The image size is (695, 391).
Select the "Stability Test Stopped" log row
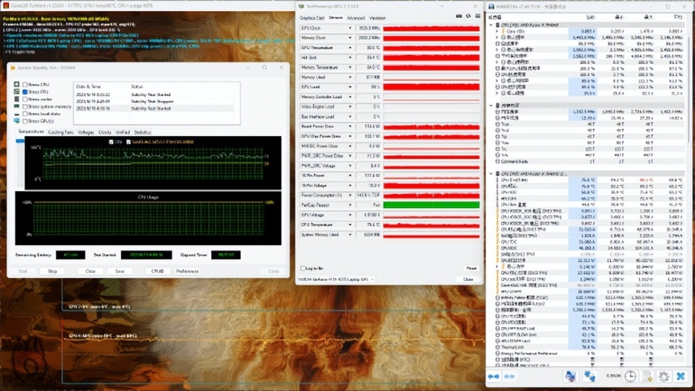click(154, 101)
